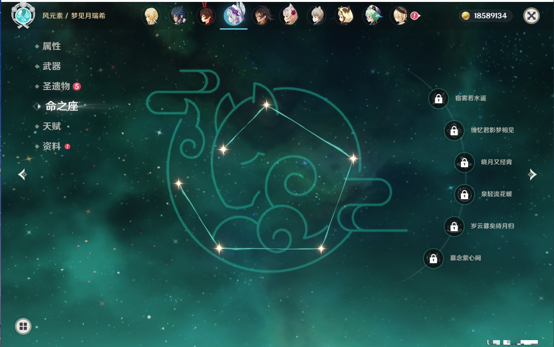Viewport: 554px width, 347px height.
Task: Click the 慕念萦心间 constellation label
Action: click(x=465, y=258)
